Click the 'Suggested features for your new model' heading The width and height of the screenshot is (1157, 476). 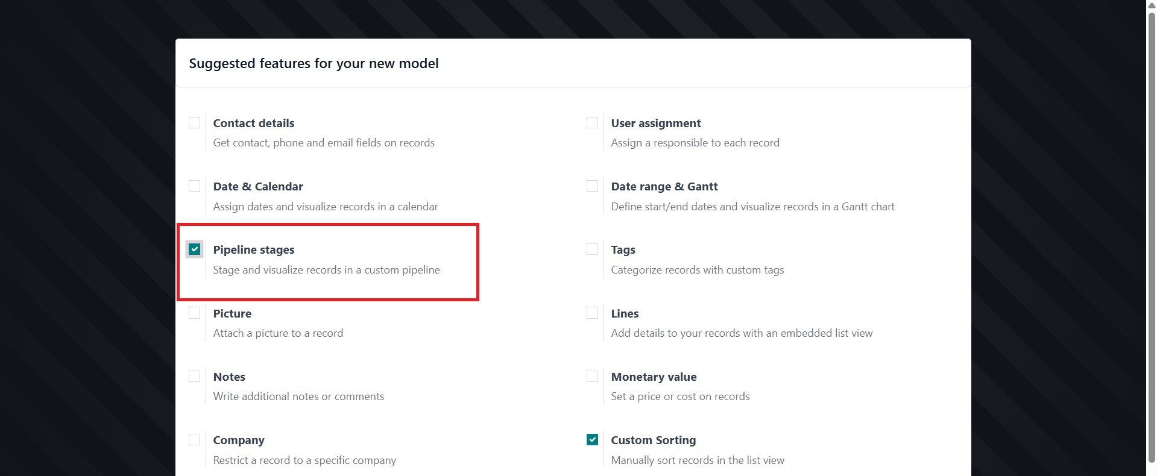point(314,63)
